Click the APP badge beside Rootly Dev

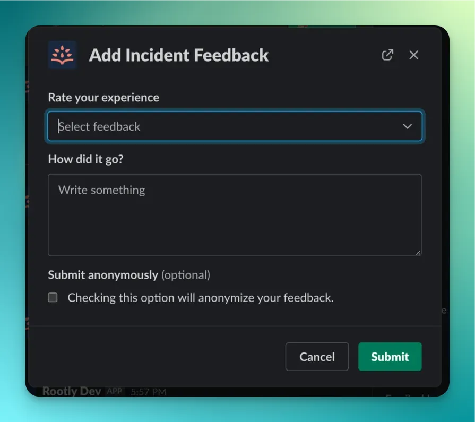click(x=115, y=391)
